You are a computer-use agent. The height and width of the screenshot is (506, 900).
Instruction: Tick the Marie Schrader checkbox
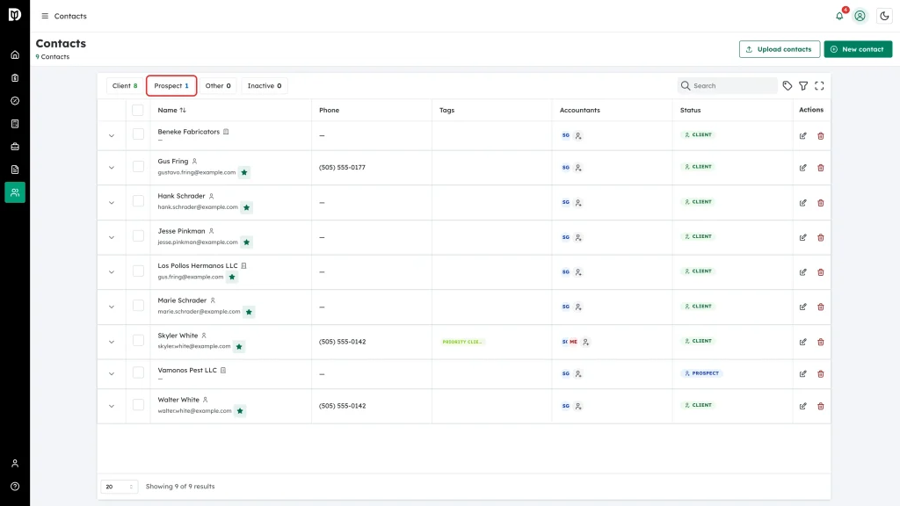(138, 305)
